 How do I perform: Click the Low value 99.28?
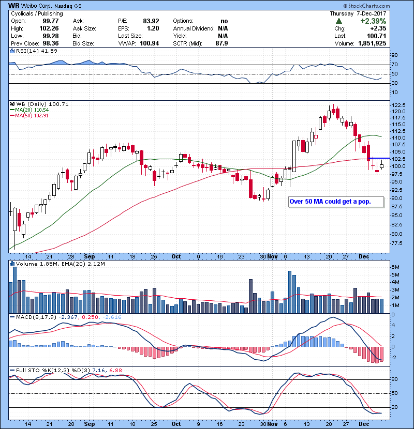coord(51,36)
